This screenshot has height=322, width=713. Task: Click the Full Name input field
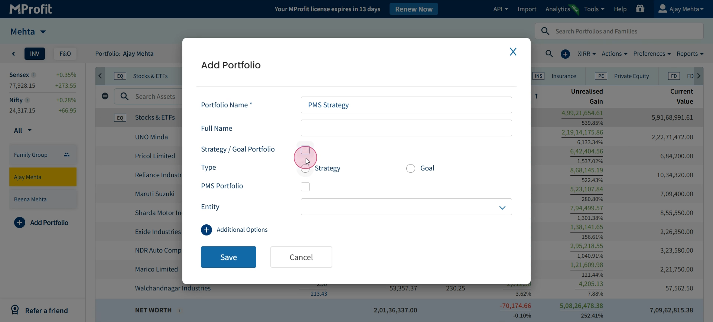pos(406,128)
